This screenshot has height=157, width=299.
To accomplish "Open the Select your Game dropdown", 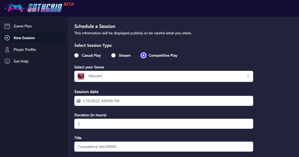I will 163,76.
